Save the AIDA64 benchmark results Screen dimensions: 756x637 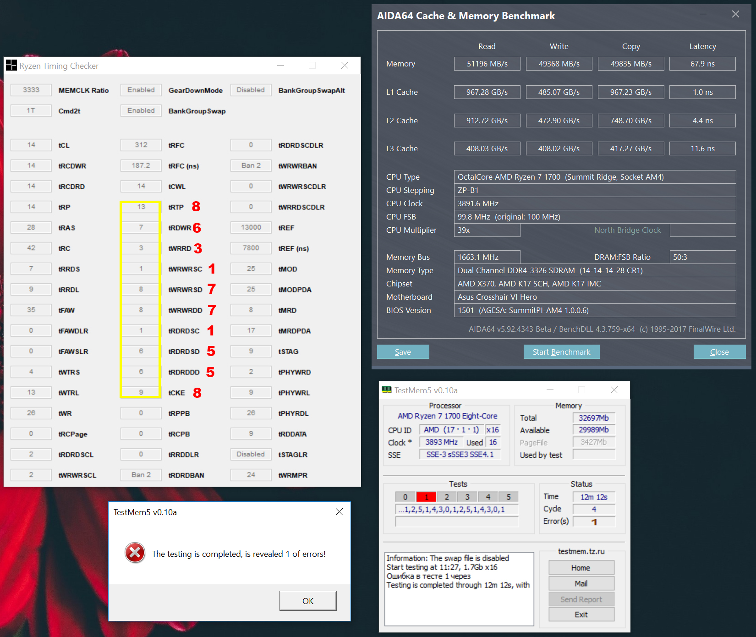pos(403,352)
